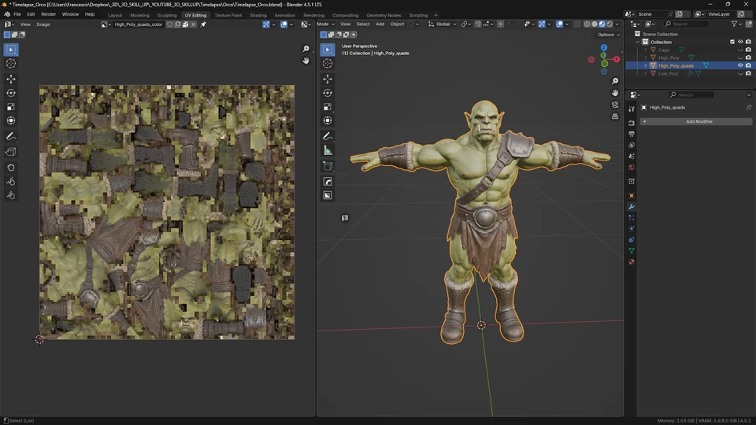Toggle proportional editing in 3D viewport header

pos(501,24)
